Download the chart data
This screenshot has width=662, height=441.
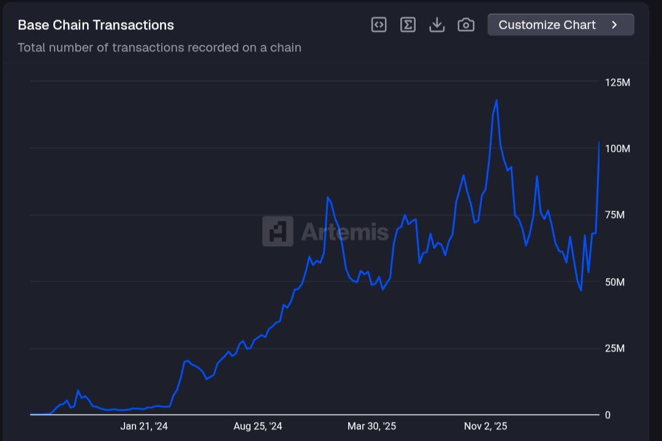(x=437, y=25)
